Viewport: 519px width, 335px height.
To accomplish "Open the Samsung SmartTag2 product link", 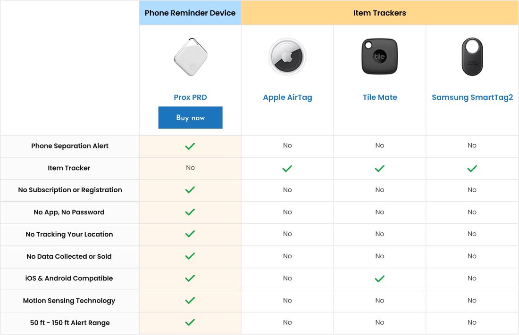I will click(472, 98).
